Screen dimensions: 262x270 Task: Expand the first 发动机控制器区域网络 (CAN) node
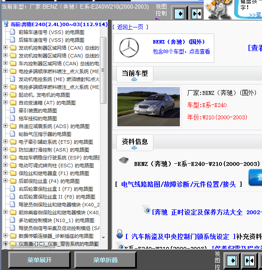coord(5,47)
